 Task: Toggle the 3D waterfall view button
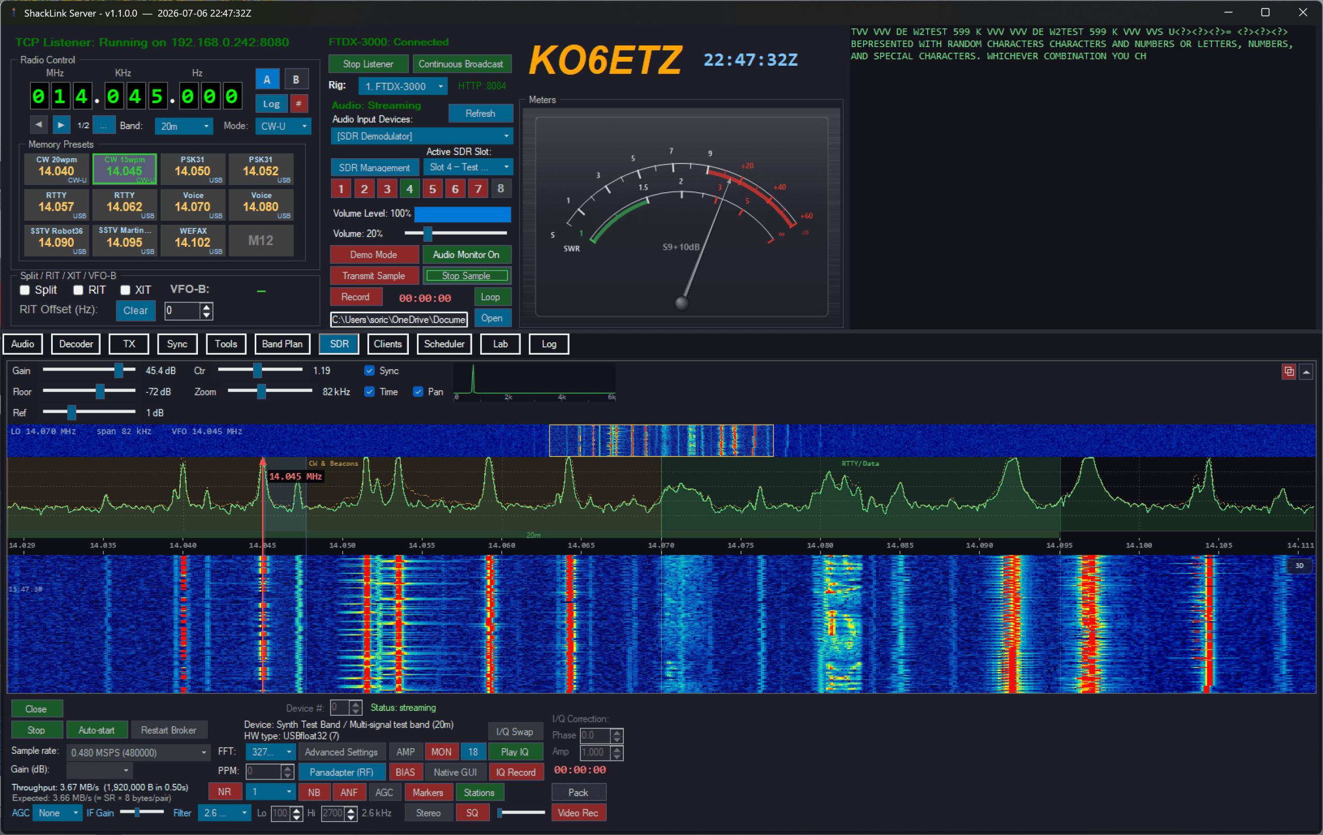(1299, 565)
